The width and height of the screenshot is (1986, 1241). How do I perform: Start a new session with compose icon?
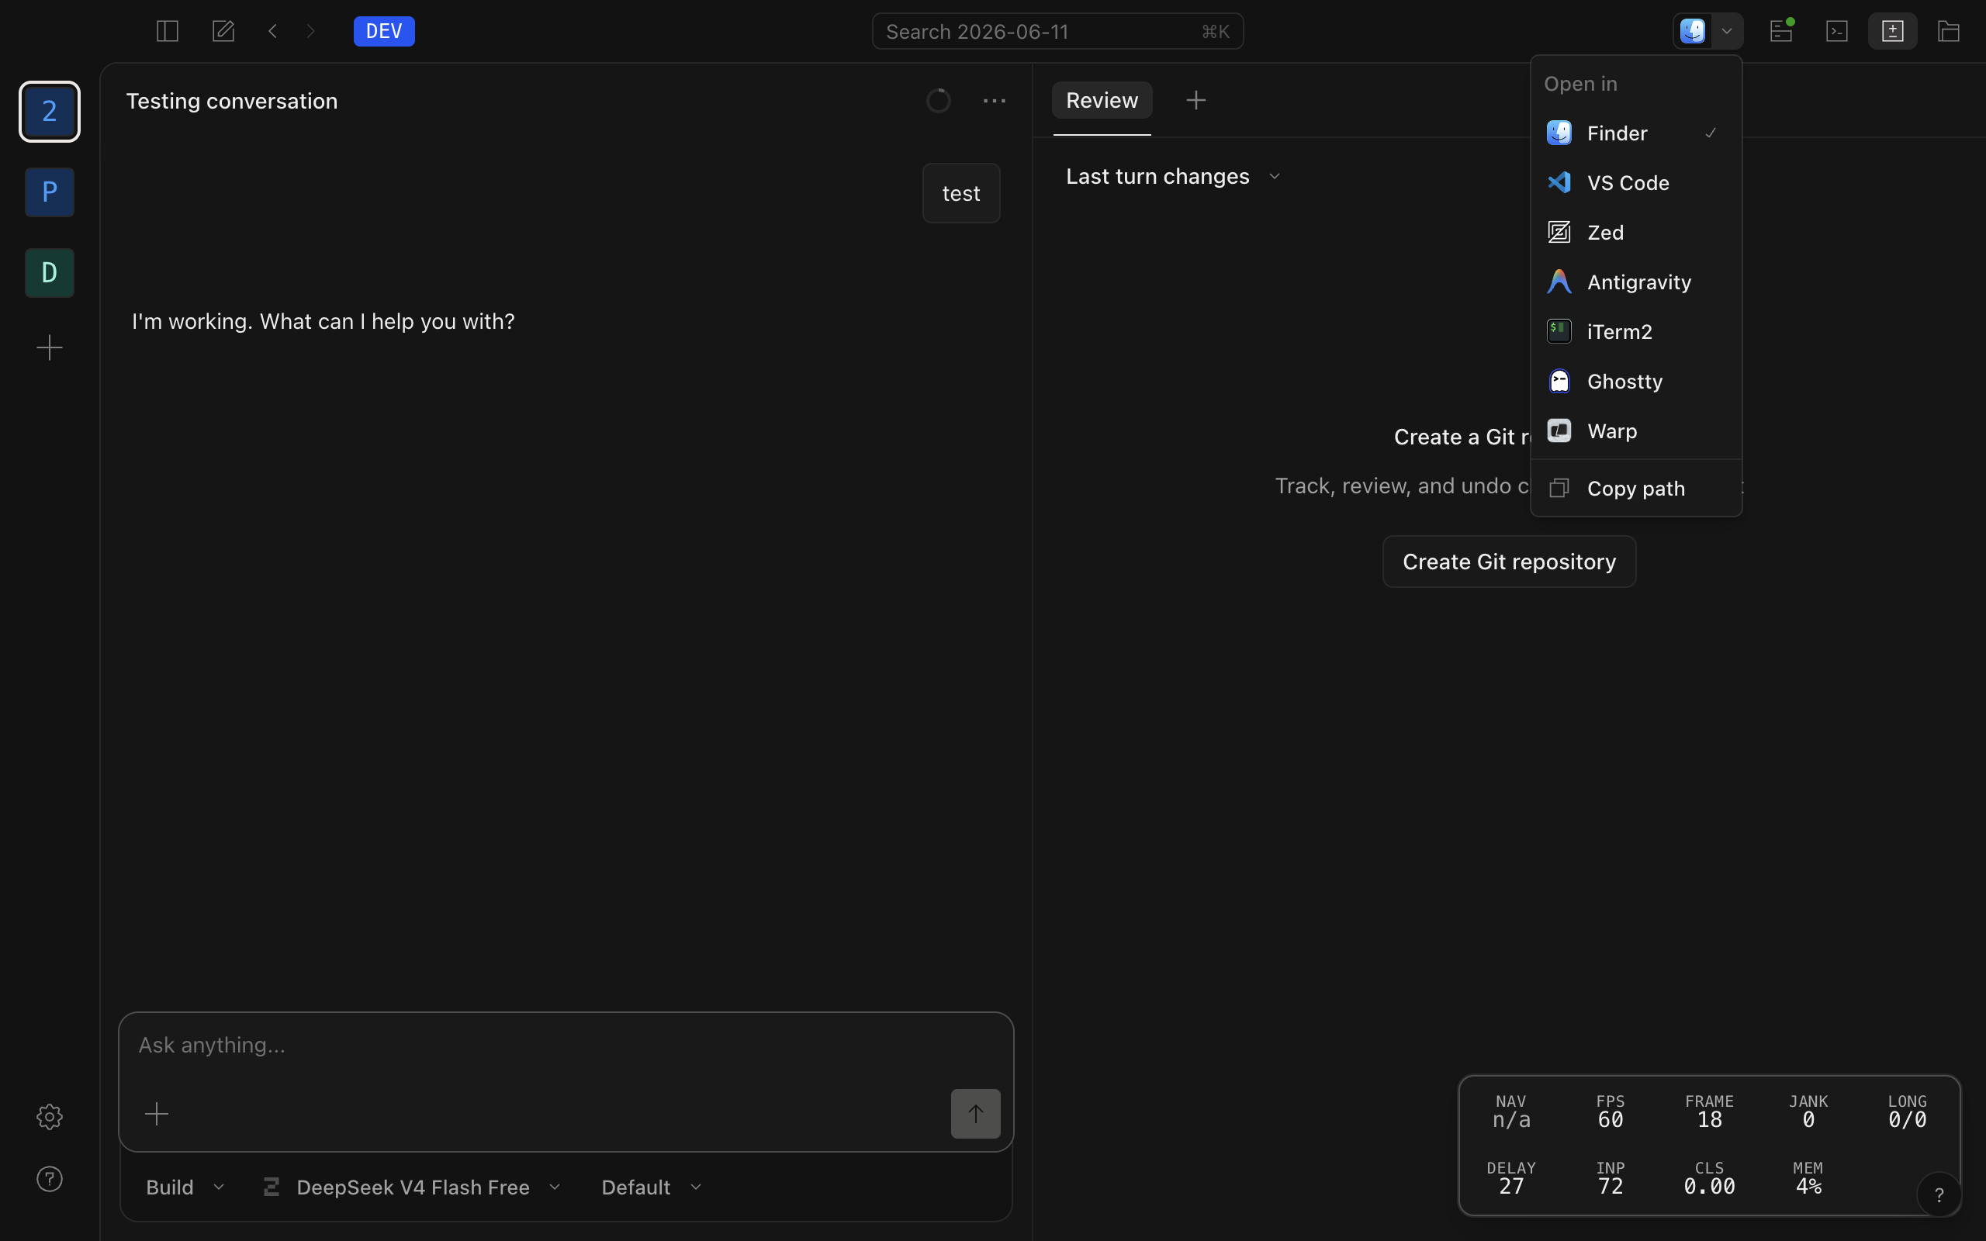coord(223,31)
